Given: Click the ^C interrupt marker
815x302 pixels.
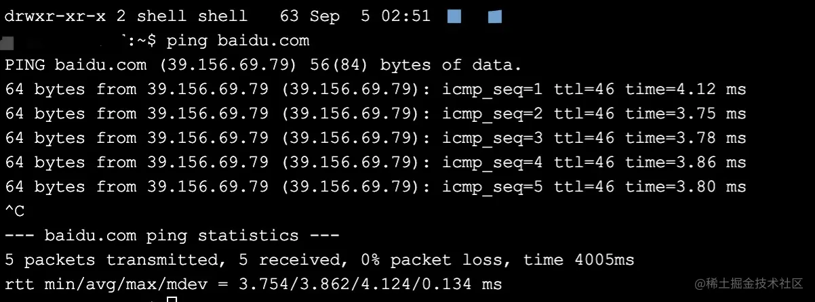Looking at the screenshot, I should pyautogui.click(x=15, y=211).
